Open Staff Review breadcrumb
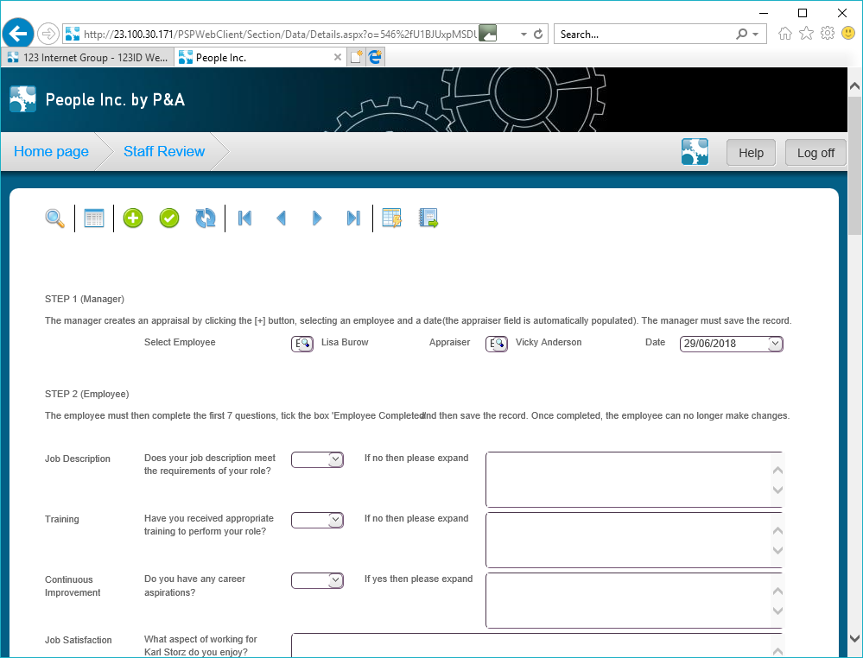This screenshot has height=658, width=863. [x=164, y=151]
